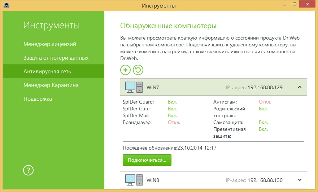Open the License Manager section
This screenshot has width=318, height=192.
point(49,44)
